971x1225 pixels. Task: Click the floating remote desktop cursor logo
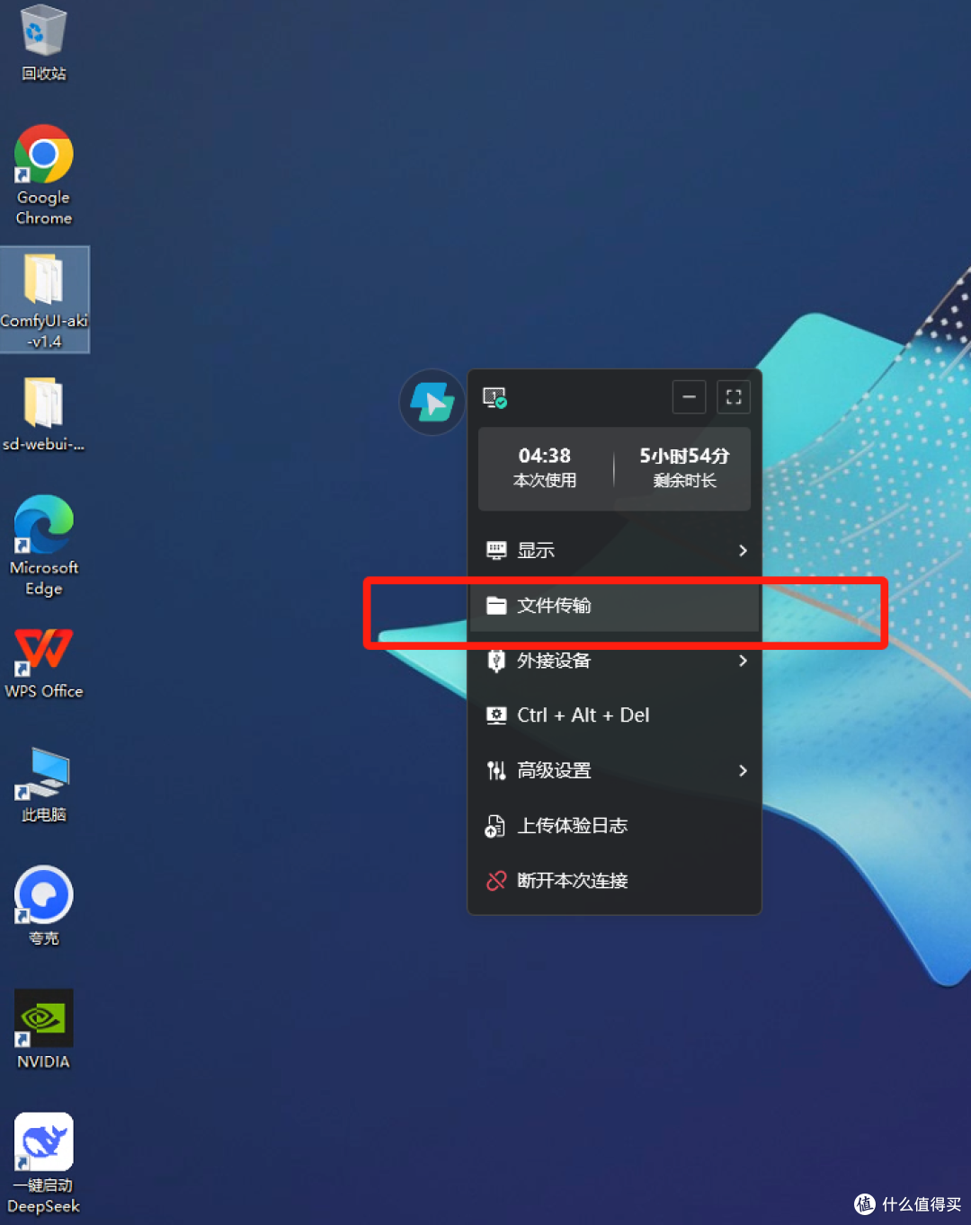point(432,403)
